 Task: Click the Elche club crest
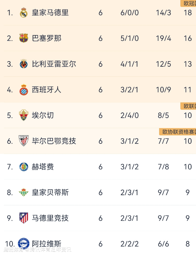coord(24,115)
